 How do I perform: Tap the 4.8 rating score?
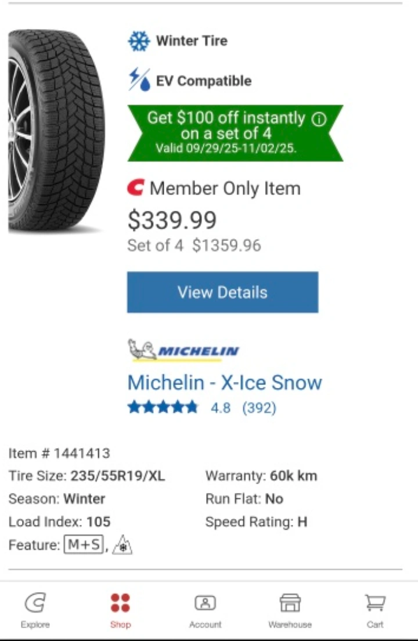[221, 408]
